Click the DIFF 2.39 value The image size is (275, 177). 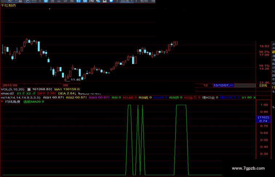pos(47,93)
